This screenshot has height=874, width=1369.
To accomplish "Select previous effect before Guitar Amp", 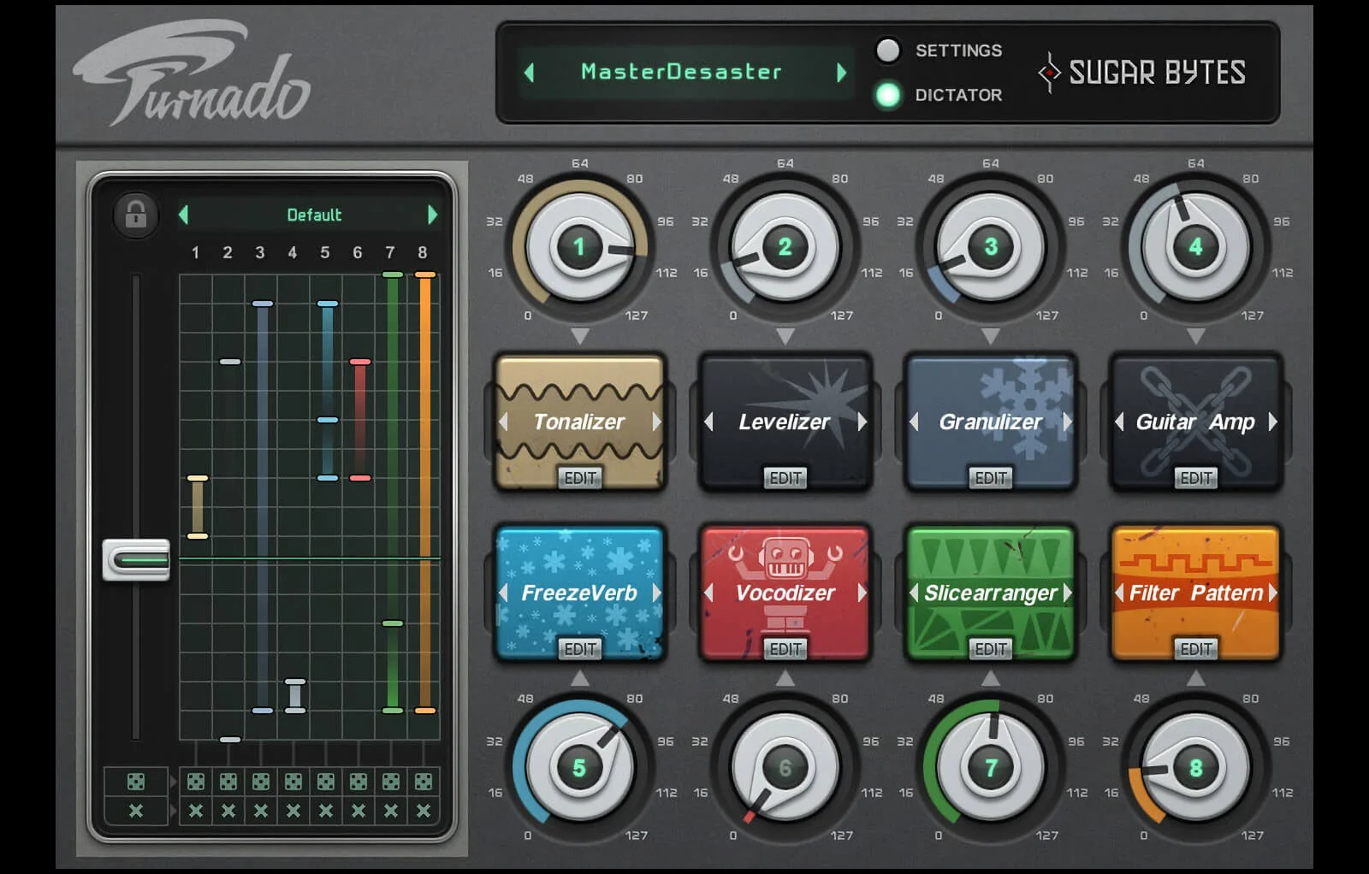I will [1119, 422].
